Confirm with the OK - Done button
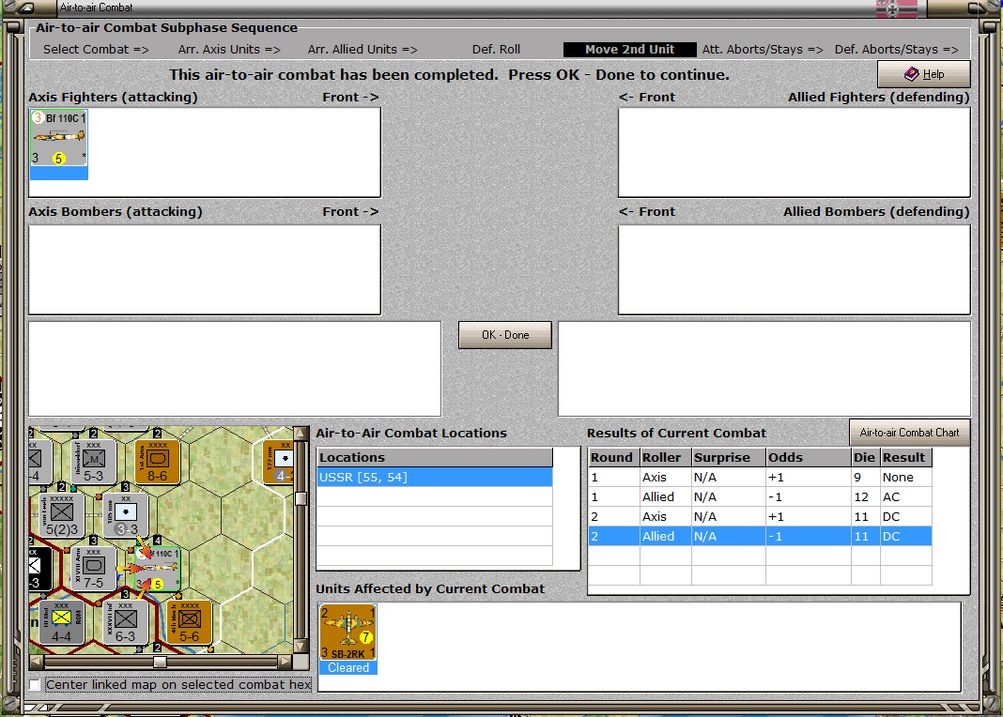The height and width of the screenshot is (717, 1003). click(x=504, y=335)
